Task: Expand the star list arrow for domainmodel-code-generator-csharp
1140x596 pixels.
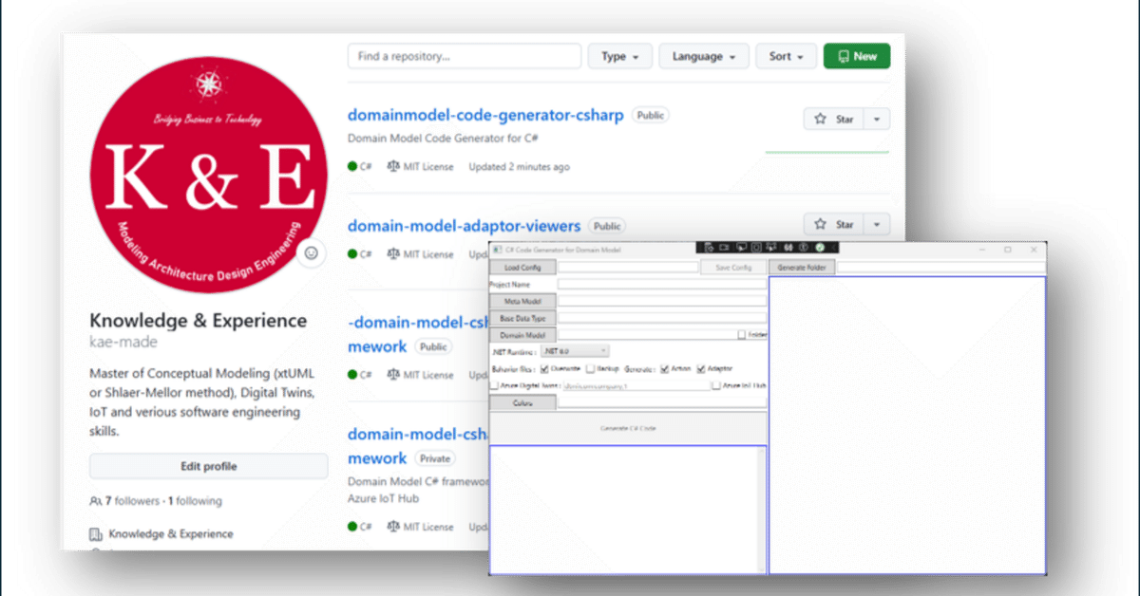Action: pyautogui.click(x=877, y=120)
